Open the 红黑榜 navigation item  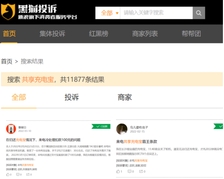[98, 34]
